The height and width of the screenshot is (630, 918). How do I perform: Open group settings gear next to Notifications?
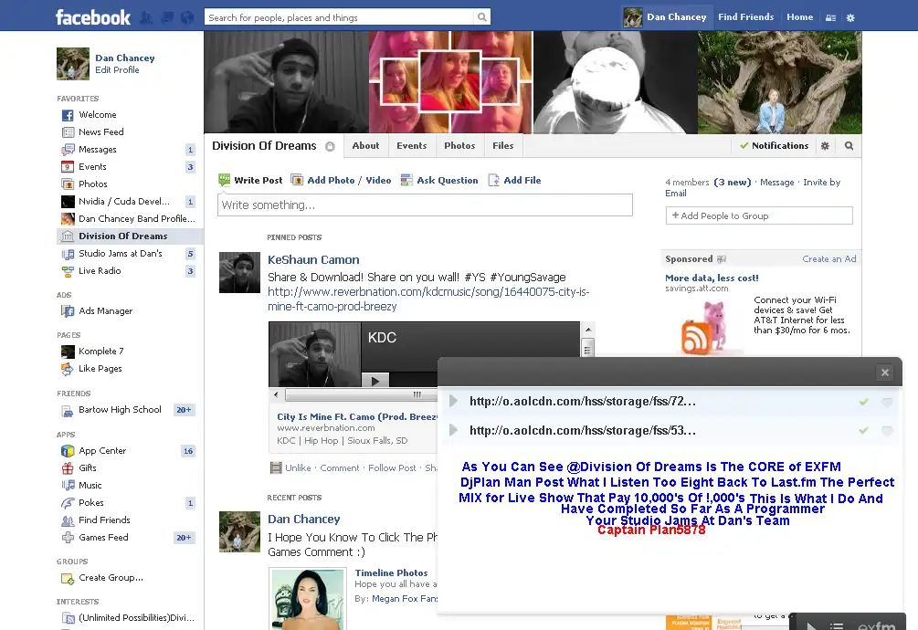click(825, 146)
